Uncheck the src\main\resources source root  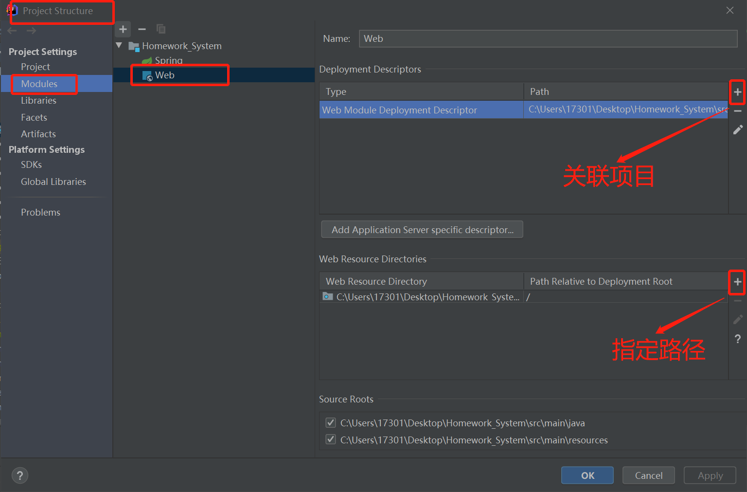(331, 439)
